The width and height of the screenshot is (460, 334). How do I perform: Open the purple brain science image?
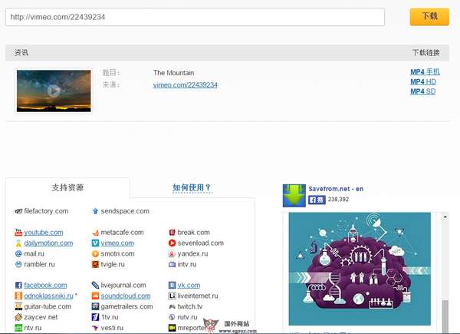pos(360,269)
